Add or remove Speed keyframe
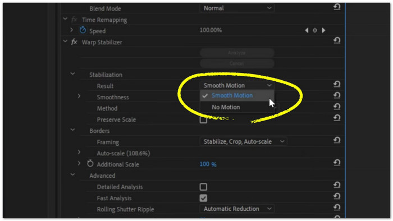This screenshot has width=393, height=221. click(315, 30)
